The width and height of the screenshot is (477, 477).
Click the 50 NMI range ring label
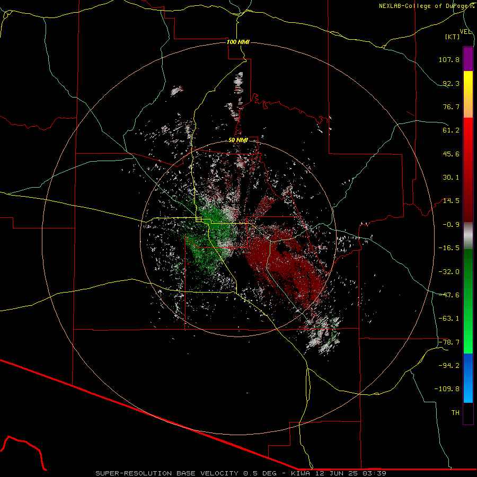(x=238, y=140)
